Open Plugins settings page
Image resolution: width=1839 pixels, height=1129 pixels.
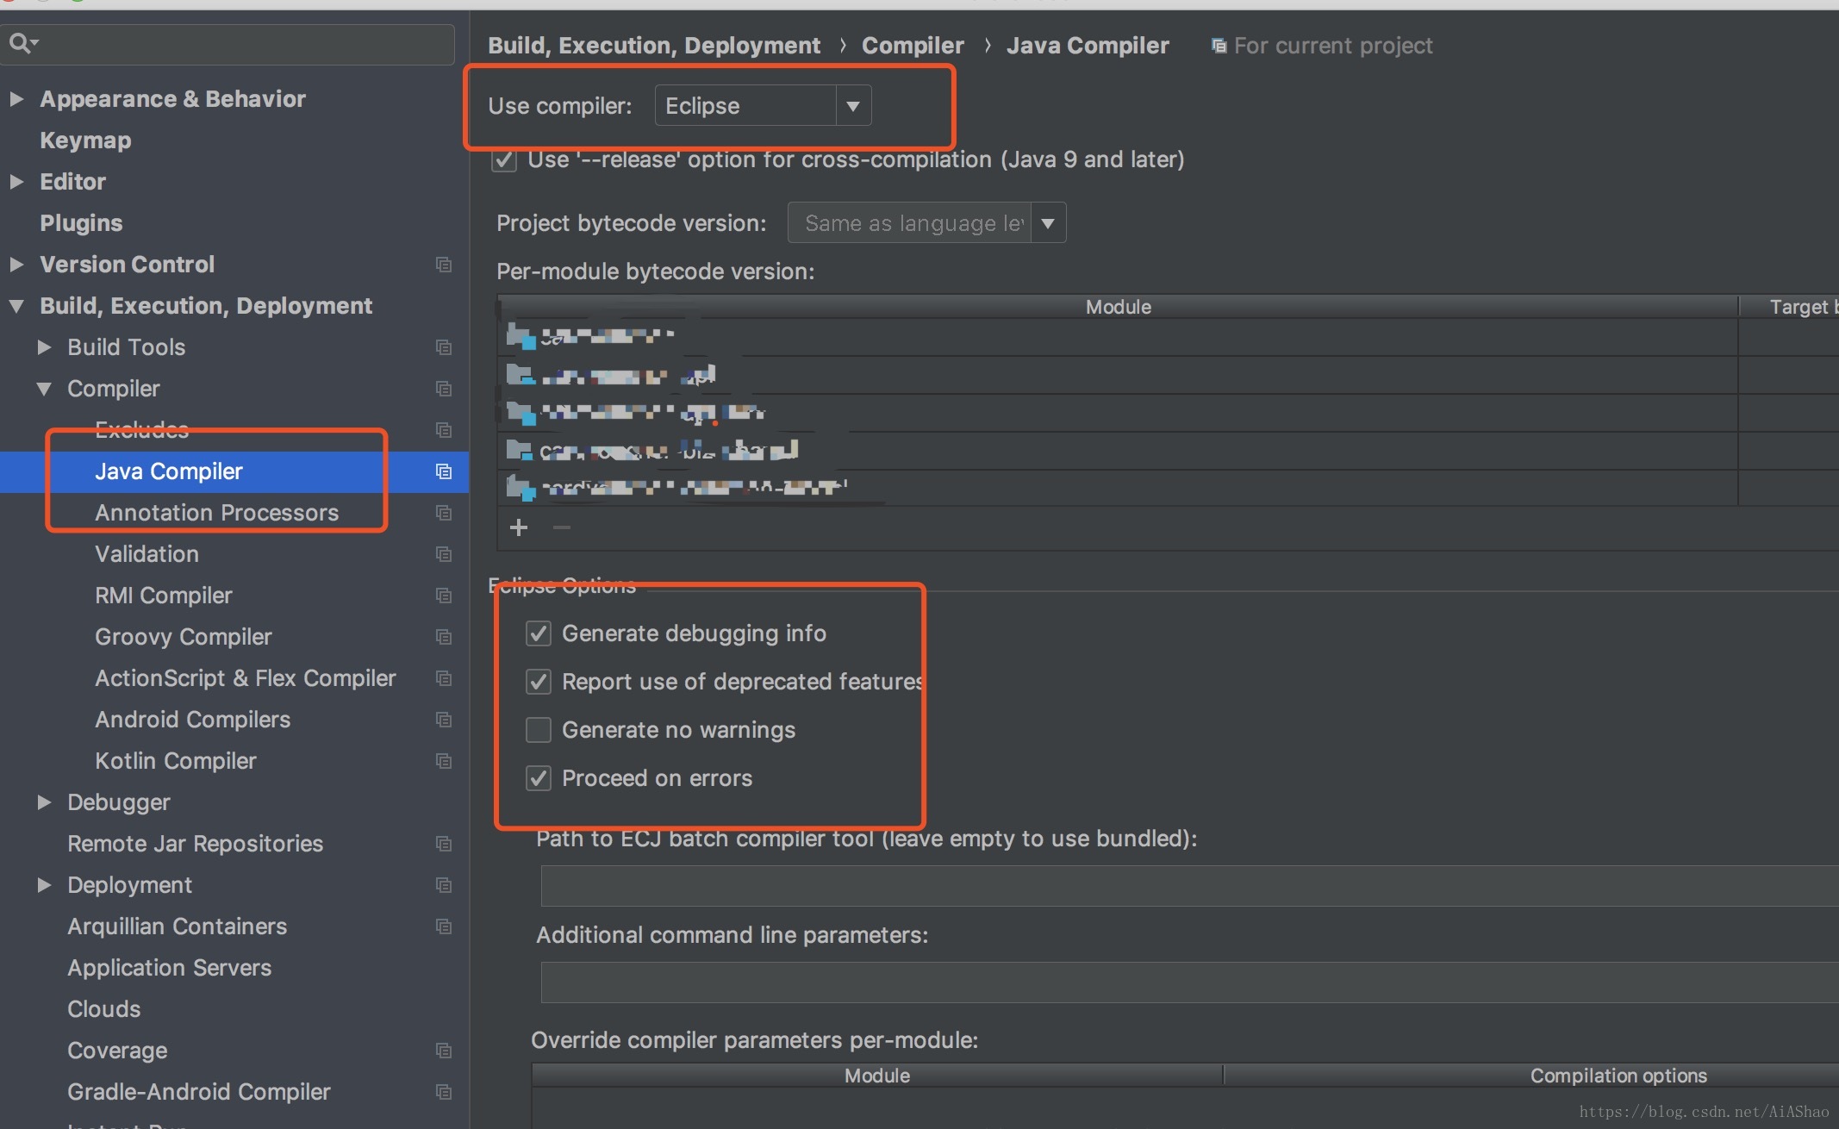click(x=81, y=223)
